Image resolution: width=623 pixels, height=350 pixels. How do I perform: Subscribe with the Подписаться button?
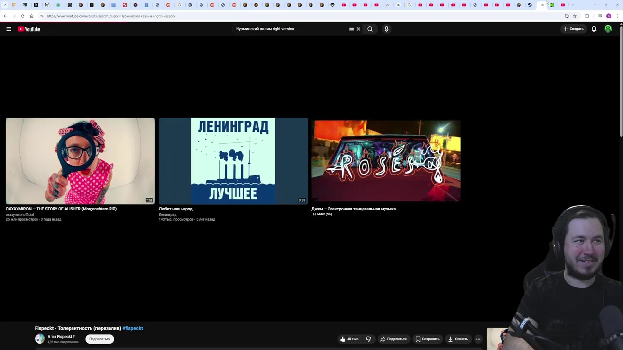pyautogui.click(x=100, y=339)
